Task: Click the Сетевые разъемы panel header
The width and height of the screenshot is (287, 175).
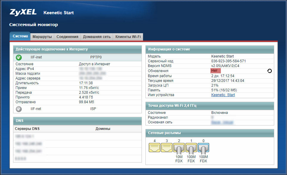Action: coord(210,133)
